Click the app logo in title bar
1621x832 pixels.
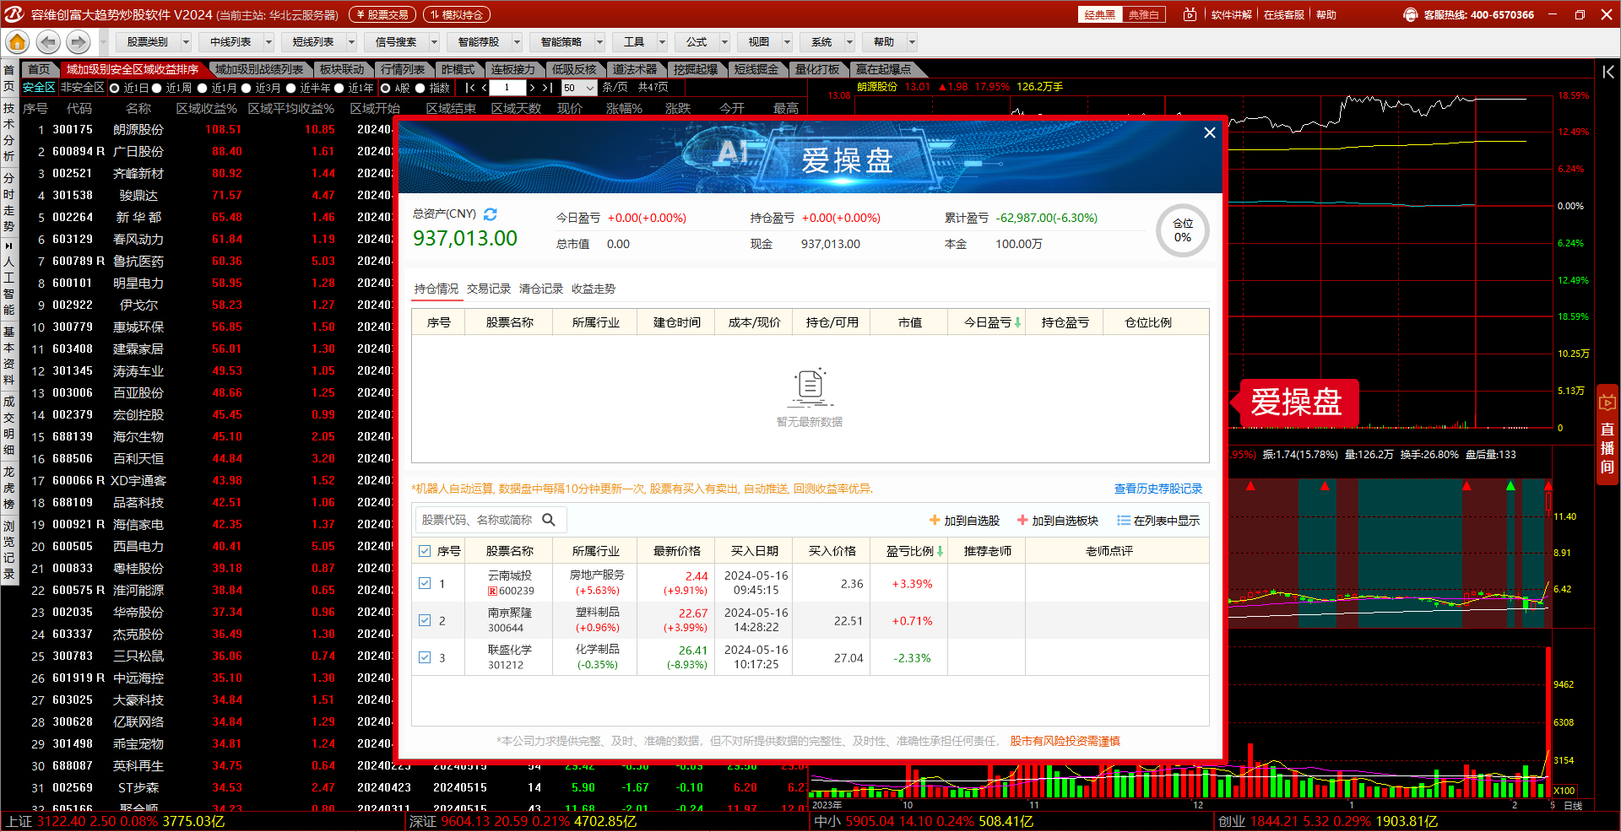tap(14, 14)
